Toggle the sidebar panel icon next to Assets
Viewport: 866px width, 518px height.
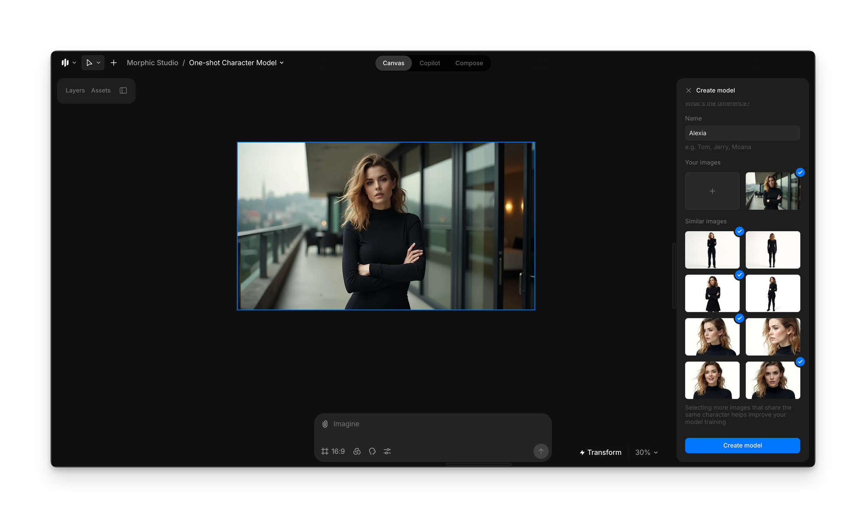pos(123,91)
